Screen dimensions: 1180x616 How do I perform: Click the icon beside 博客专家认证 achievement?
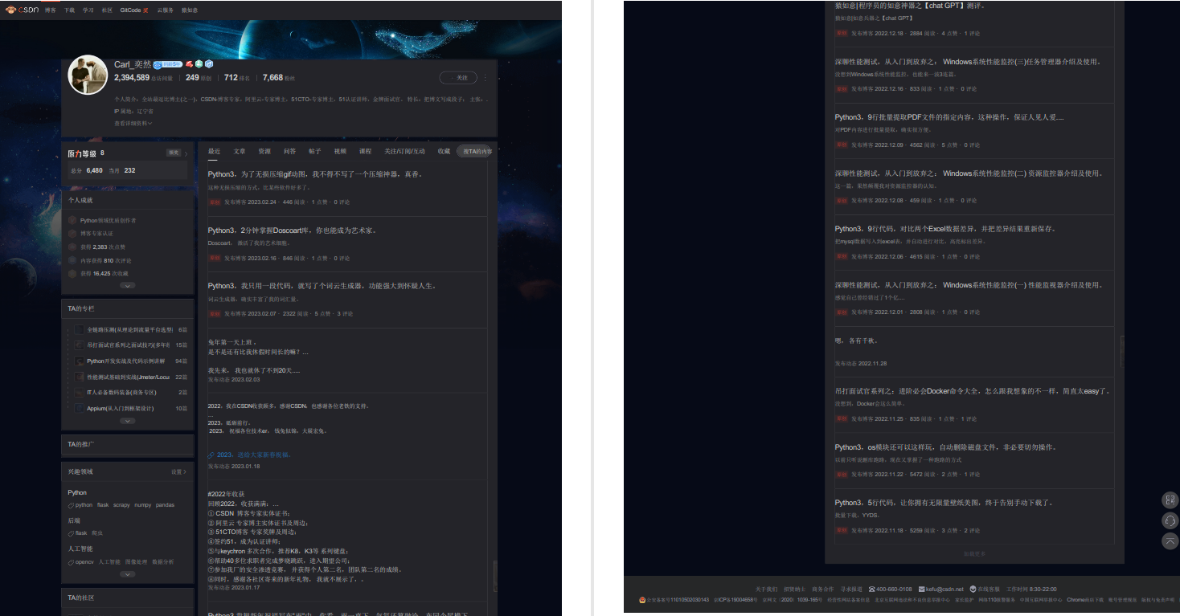73,234
